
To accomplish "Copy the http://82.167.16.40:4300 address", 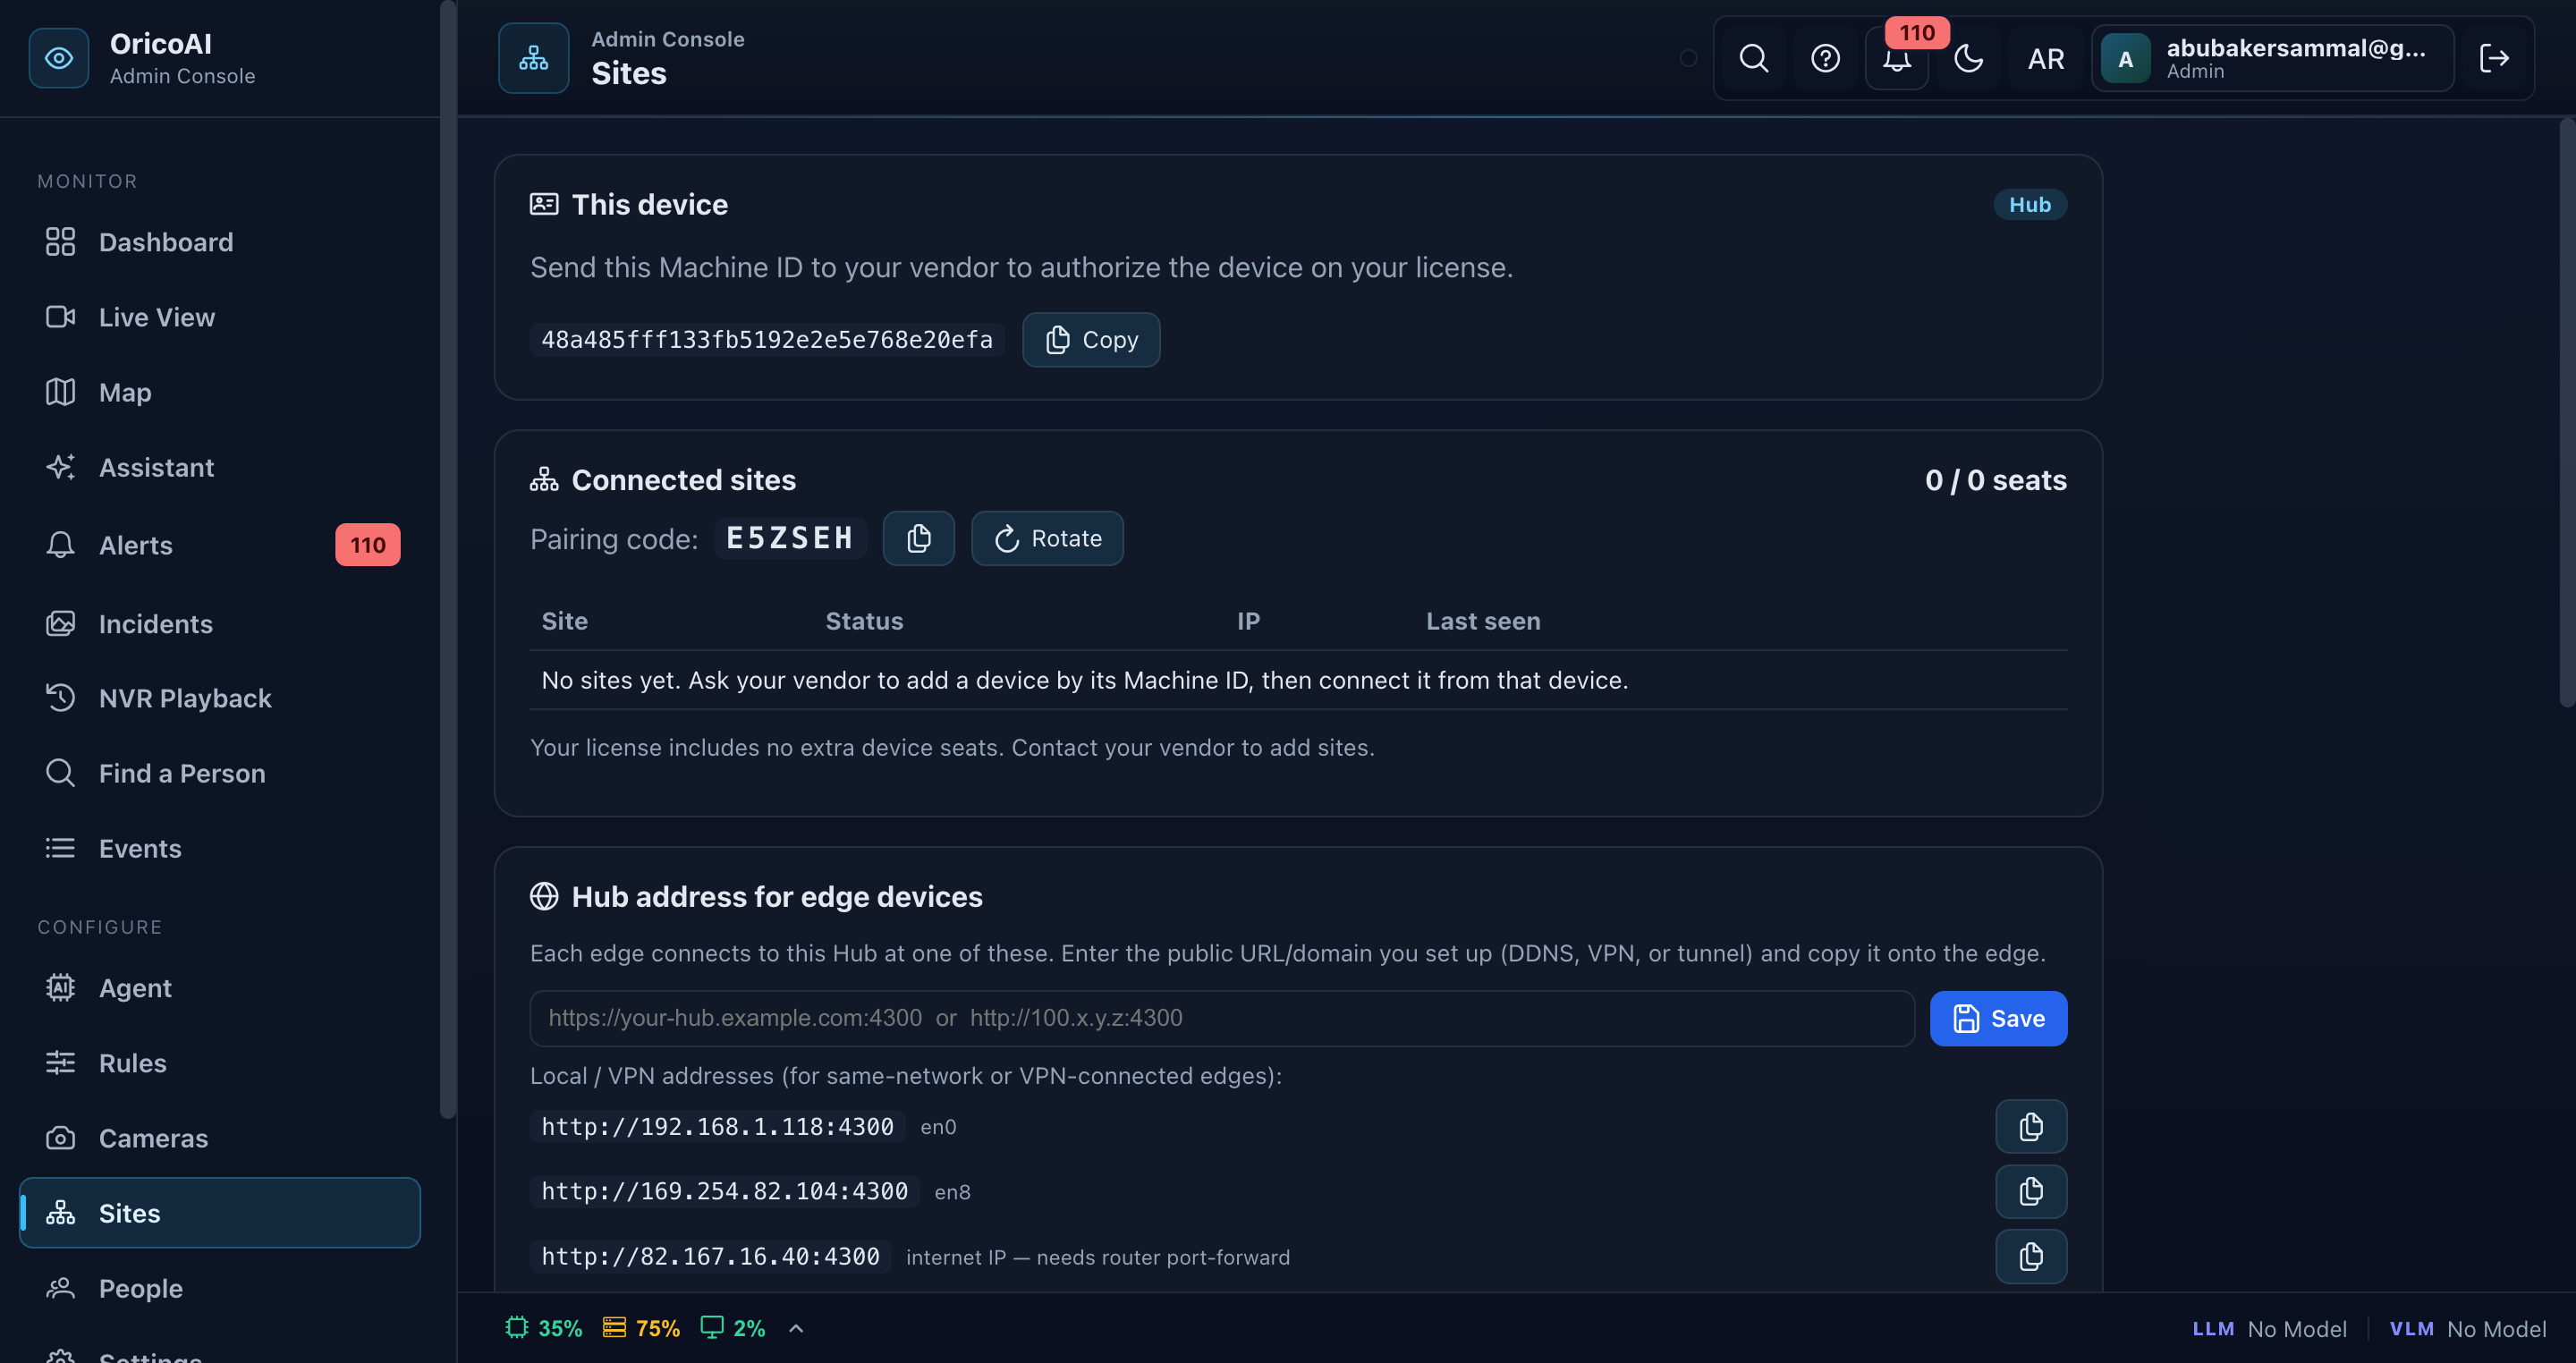I will click(2031, 1256).
